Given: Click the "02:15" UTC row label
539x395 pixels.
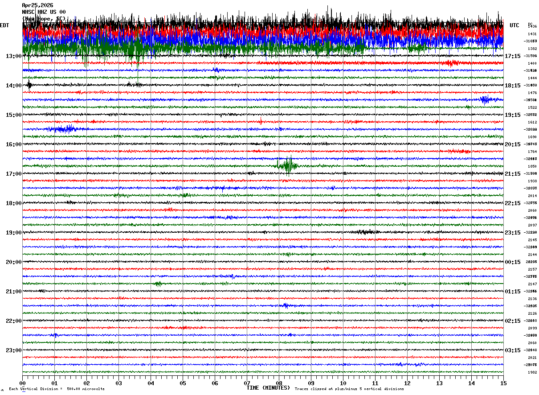Looking at the screenshot, I should point(513,321).
